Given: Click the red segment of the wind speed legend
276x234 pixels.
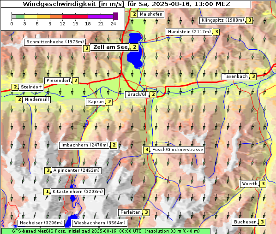Looking at the screenshot, I should coord(75,17).
